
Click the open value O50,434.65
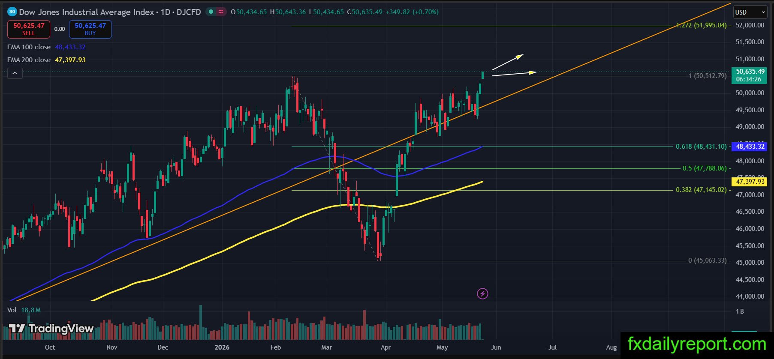point(249,12)
